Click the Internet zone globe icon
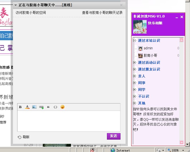 point(113,150)
